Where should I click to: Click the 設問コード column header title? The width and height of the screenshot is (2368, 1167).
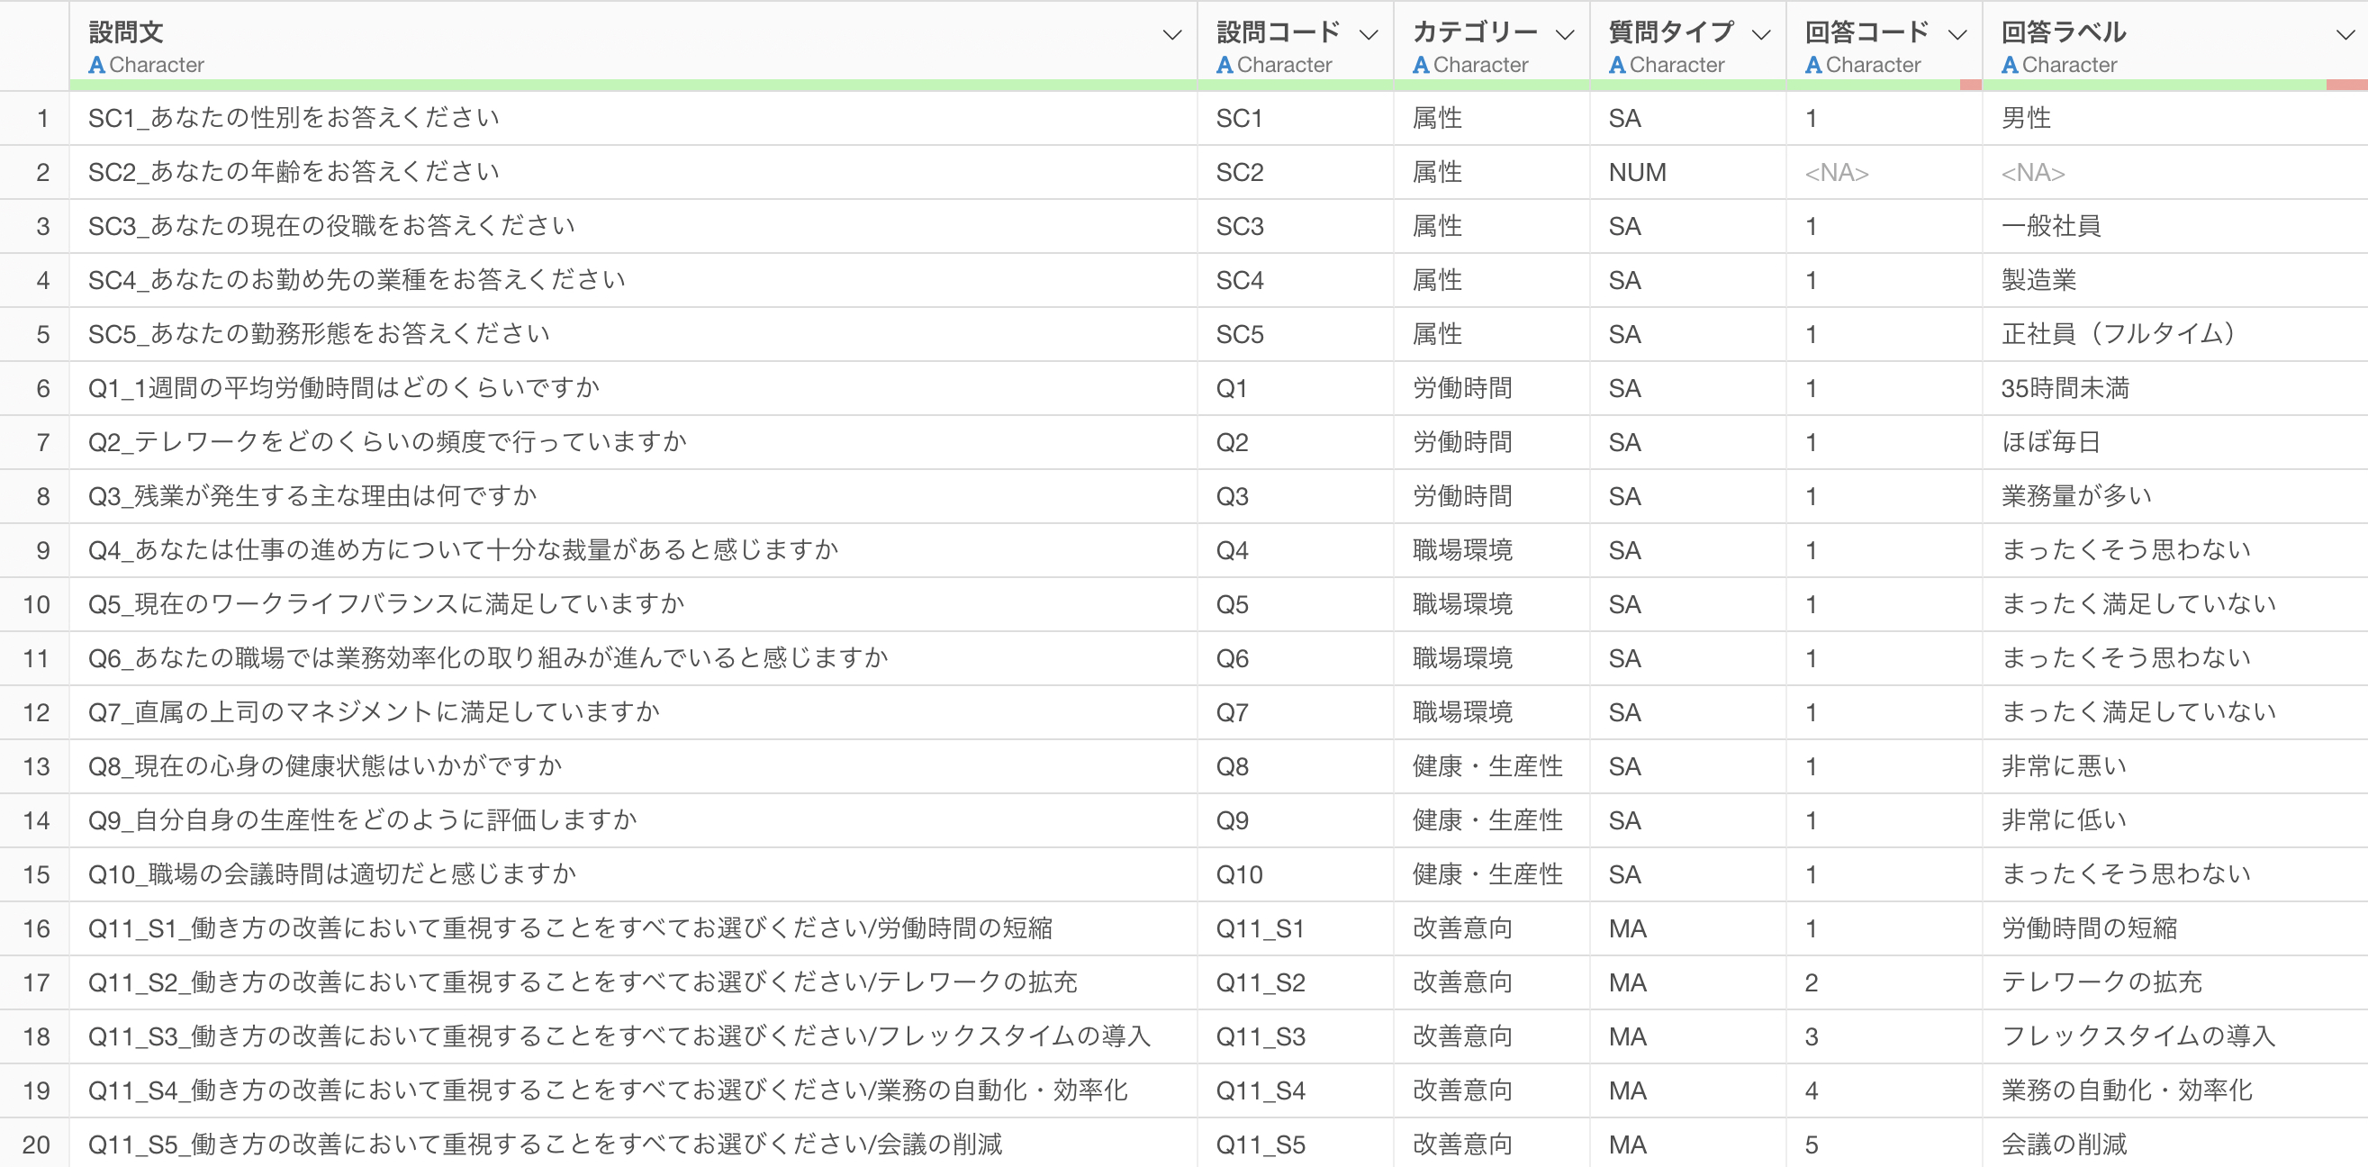(1278, 32)
